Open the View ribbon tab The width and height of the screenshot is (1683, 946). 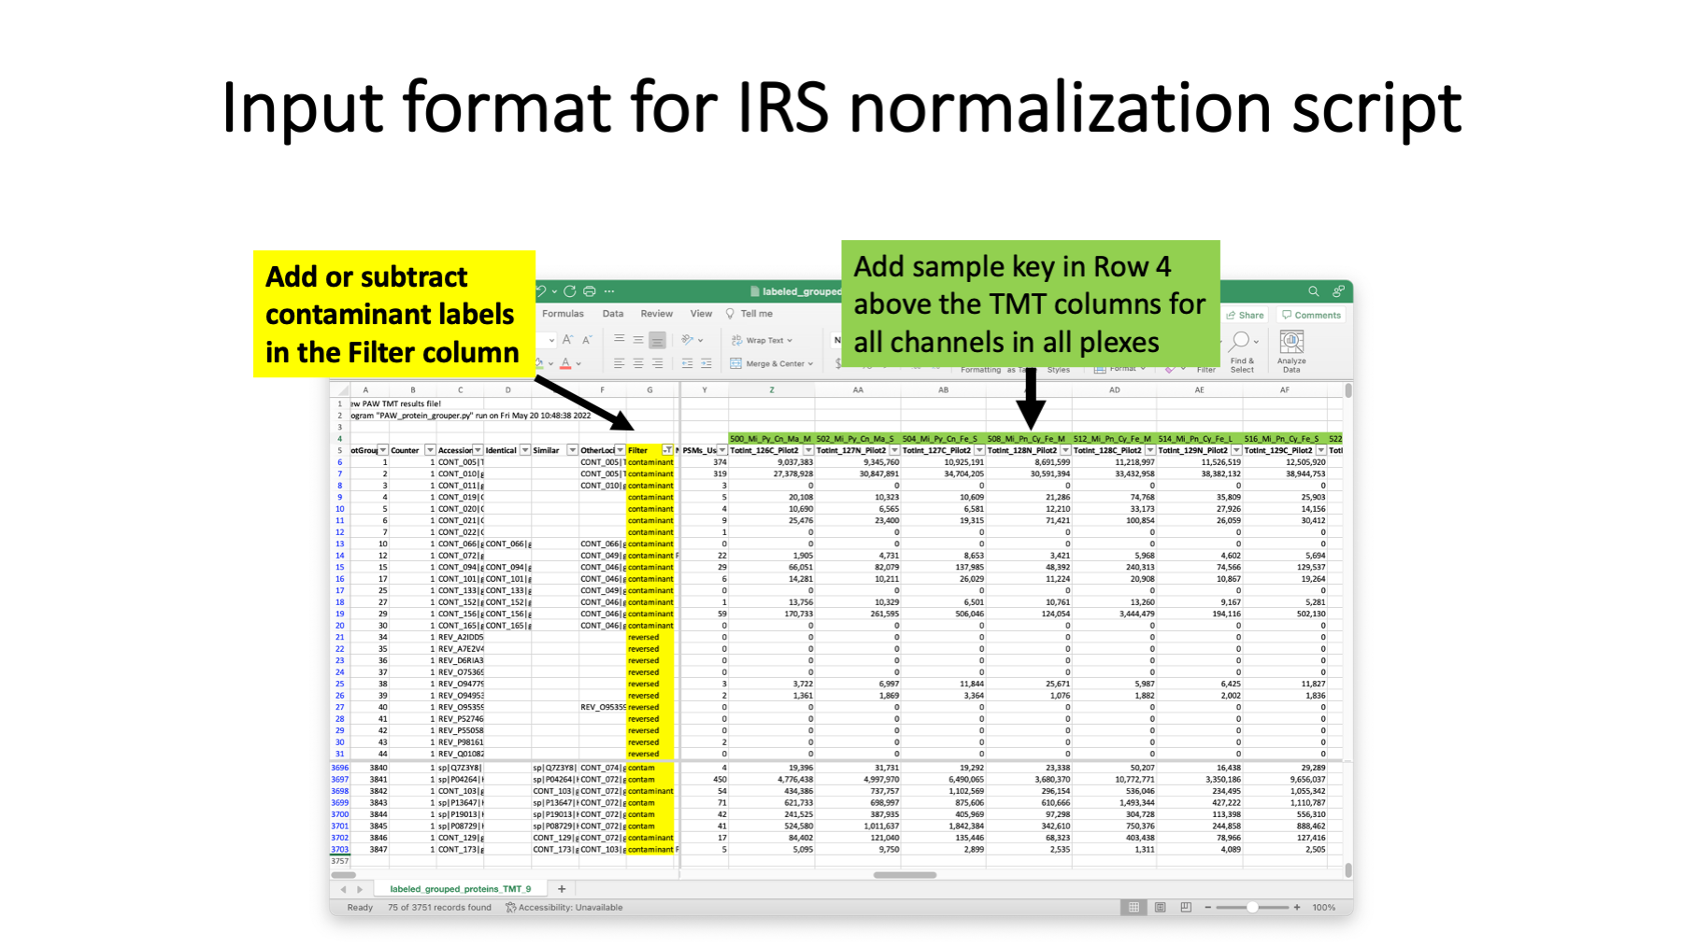tap(701, 314)
